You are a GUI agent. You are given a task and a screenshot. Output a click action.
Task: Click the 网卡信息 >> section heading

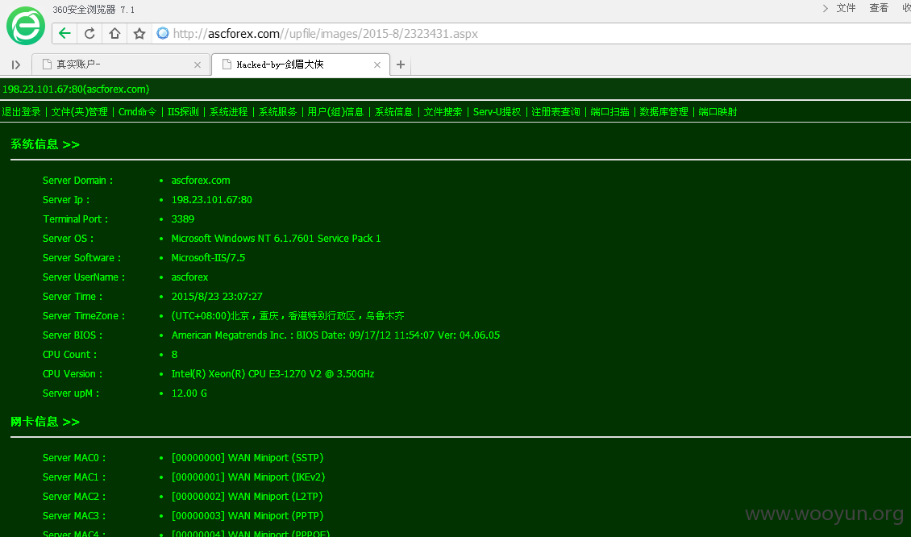point(44,422)
